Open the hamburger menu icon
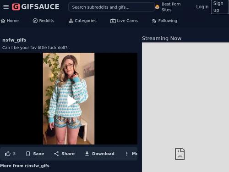 [6, 7]
